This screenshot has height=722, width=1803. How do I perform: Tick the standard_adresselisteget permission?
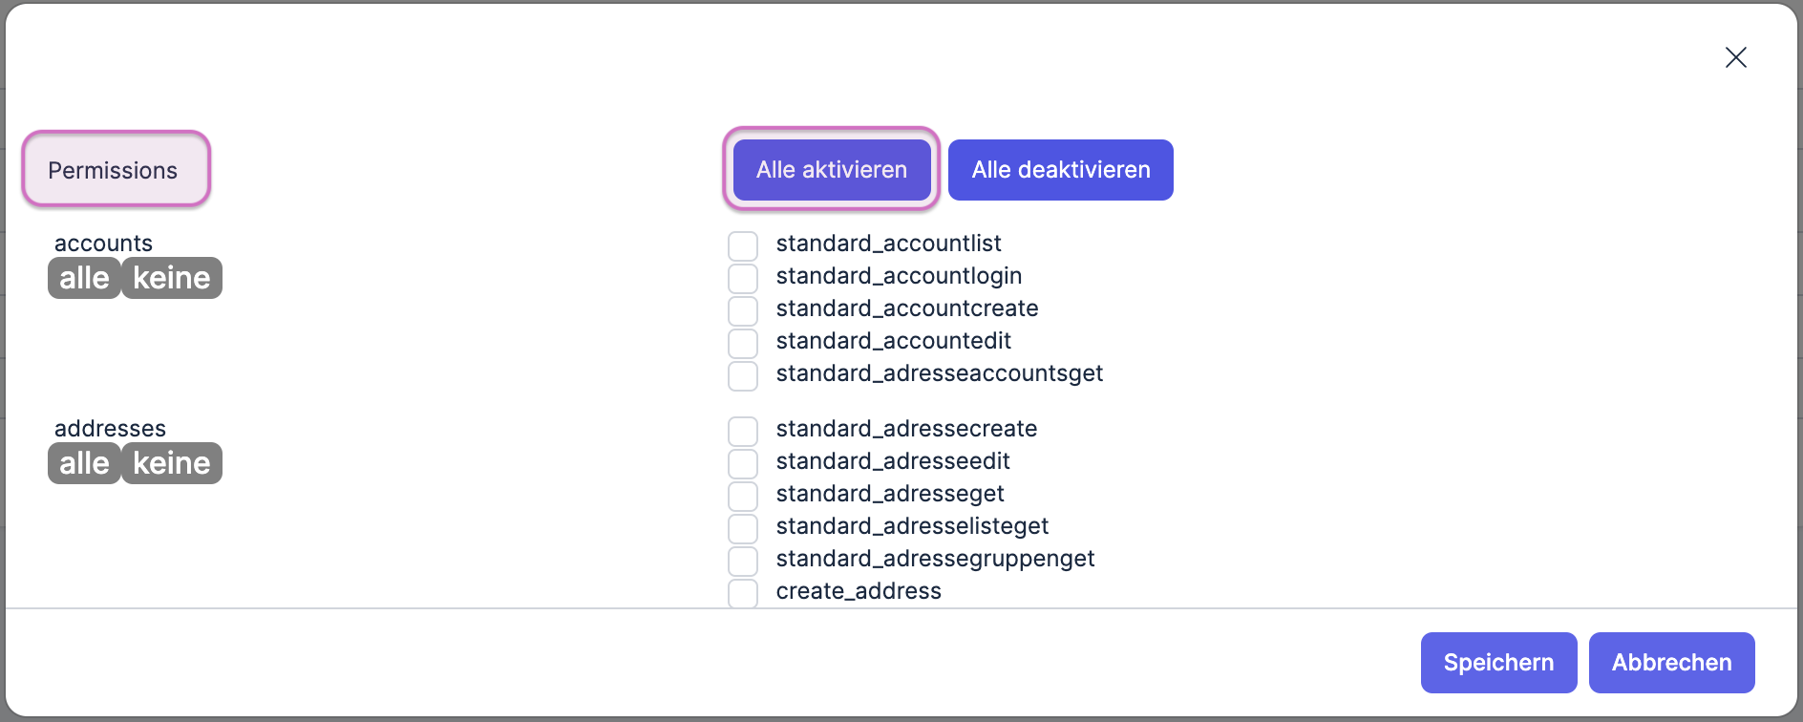click(743, 528)
